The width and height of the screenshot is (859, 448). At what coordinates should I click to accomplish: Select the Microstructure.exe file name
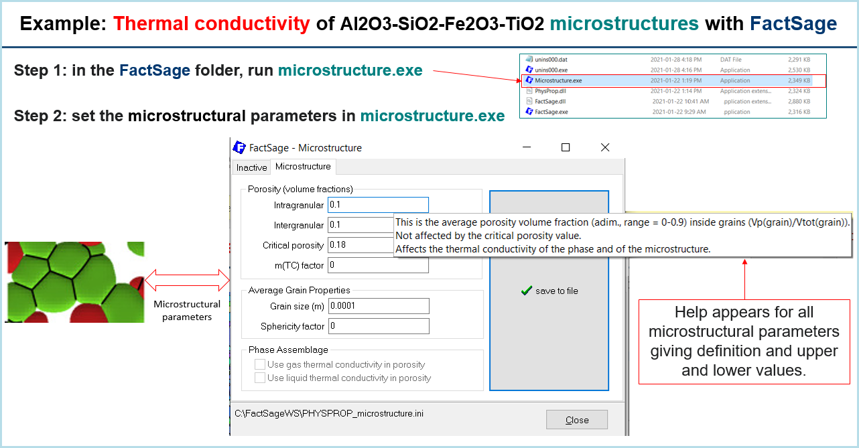(x=559, y=80)
